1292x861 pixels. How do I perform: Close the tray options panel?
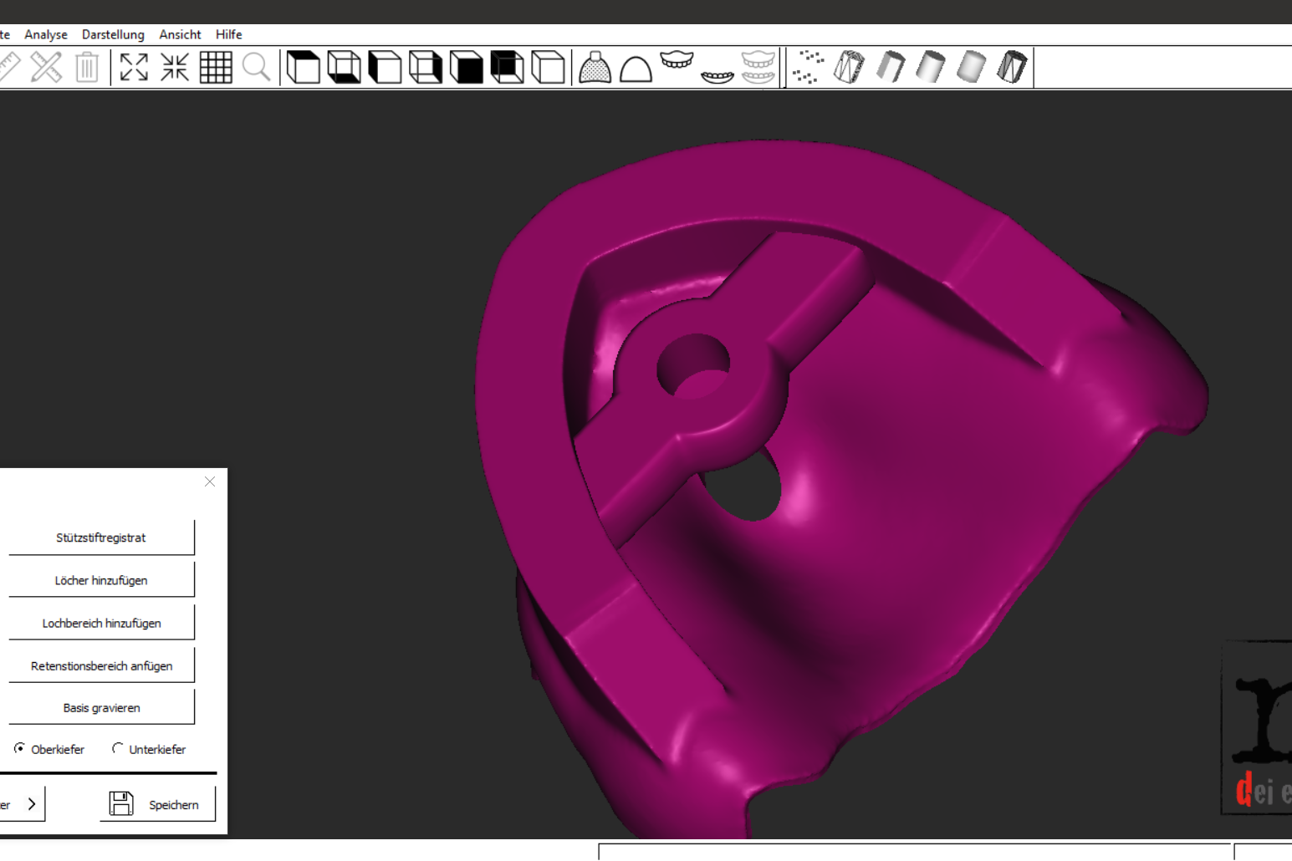210,481
